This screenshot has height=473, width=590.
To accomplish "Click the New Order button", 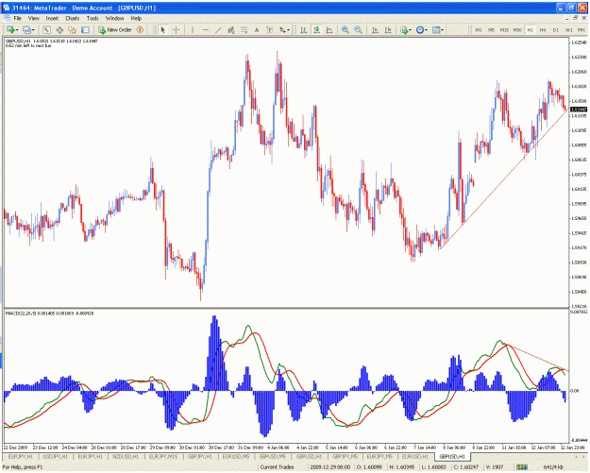I will click(115, 29).
